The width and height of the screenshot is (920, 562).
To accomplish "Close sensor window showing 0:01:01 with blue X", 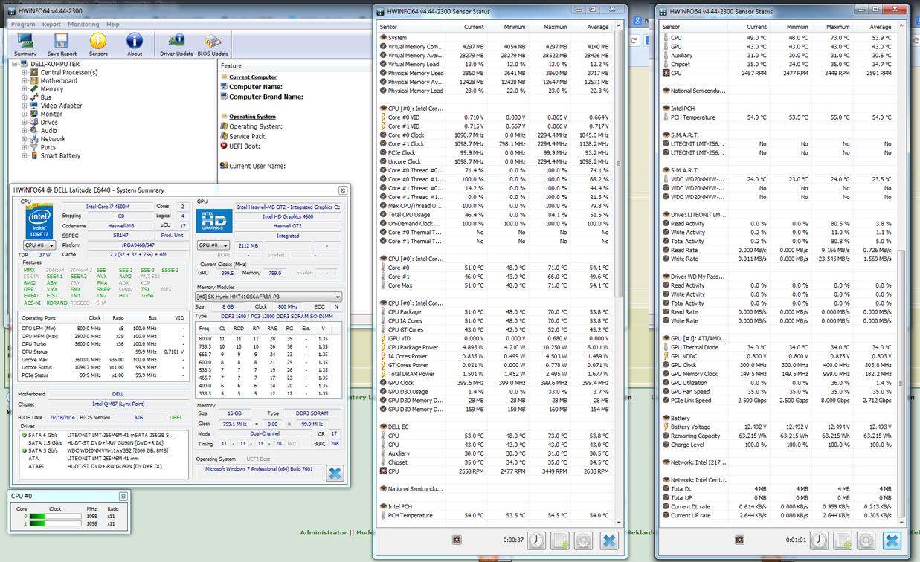I will [892, 540].
